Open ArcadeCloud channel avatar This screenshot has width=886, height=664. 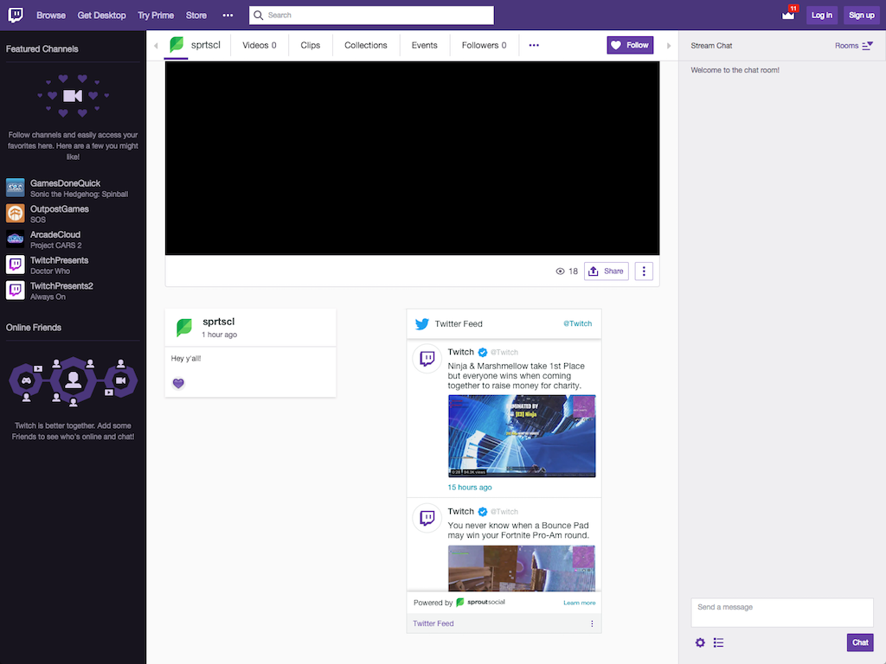pyautogui.click(x=16, y=239)
